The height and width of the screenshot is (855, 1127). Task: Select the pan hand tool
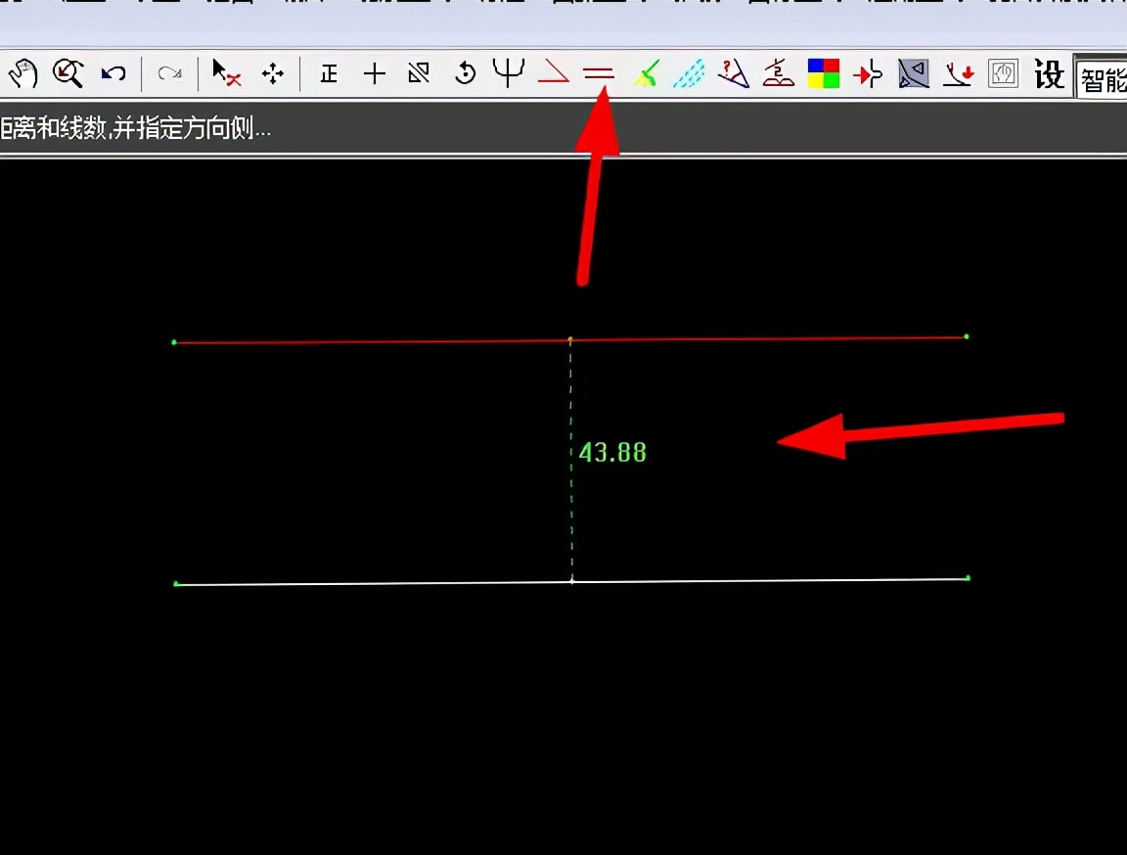(23, 73)
